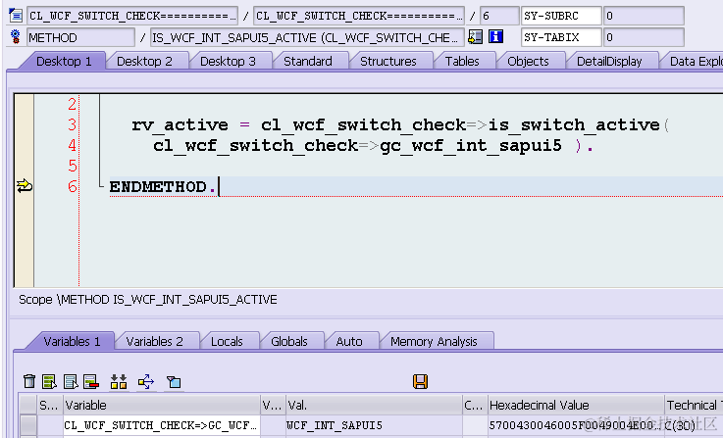Click the Variable column header
Screen dimensions: 723x438
tap(162, 405)
